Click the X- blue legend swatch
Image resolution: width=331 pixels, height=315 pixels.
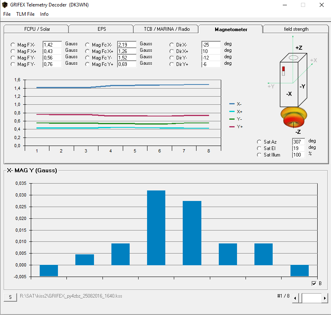tap(232, 104)
